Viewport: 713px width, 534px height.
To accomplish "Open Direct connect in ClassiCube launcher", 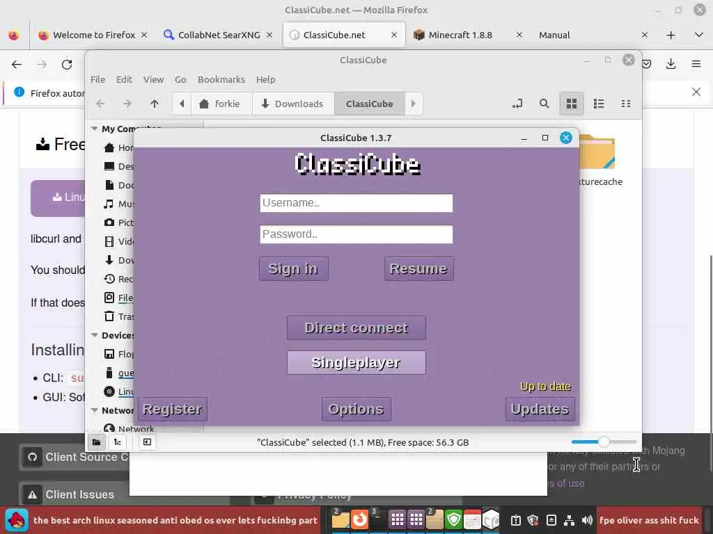I will click(x=356, y=328).
